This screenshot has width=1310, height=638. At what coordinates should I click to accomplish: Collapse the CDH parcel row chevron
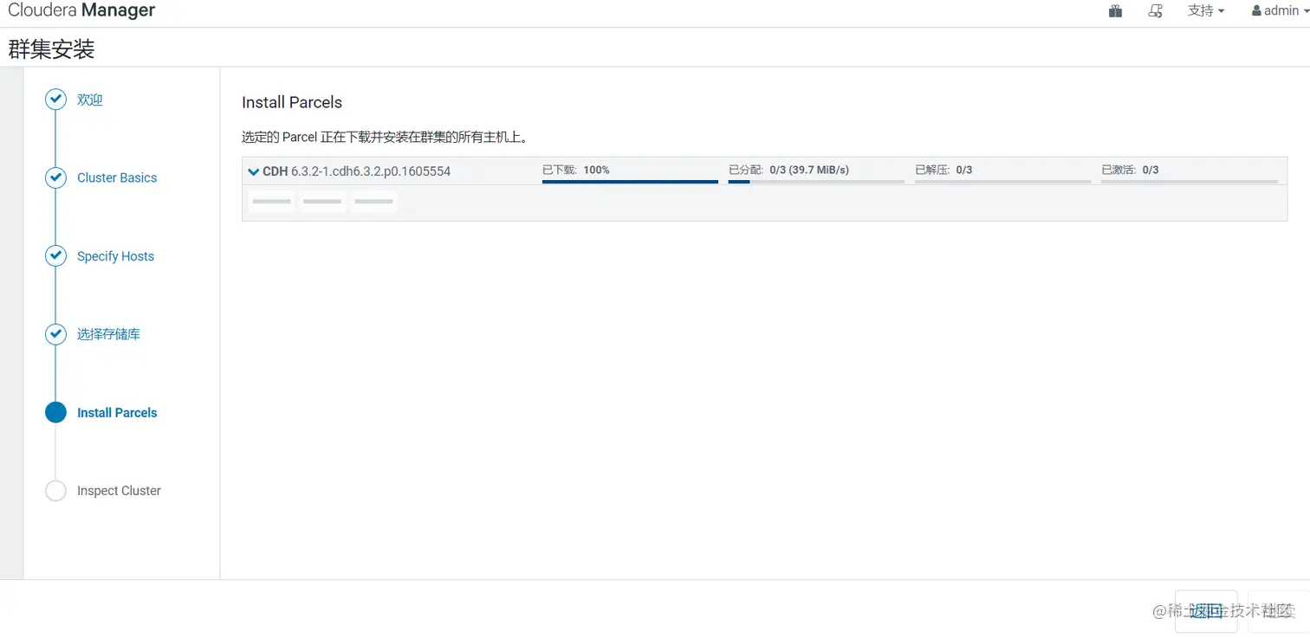254,171
